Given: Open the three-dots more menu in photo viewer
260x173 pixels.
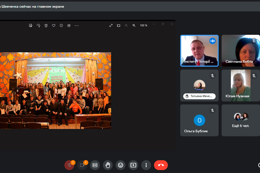Looking at the screenshot, I should (x=77, y=26).
